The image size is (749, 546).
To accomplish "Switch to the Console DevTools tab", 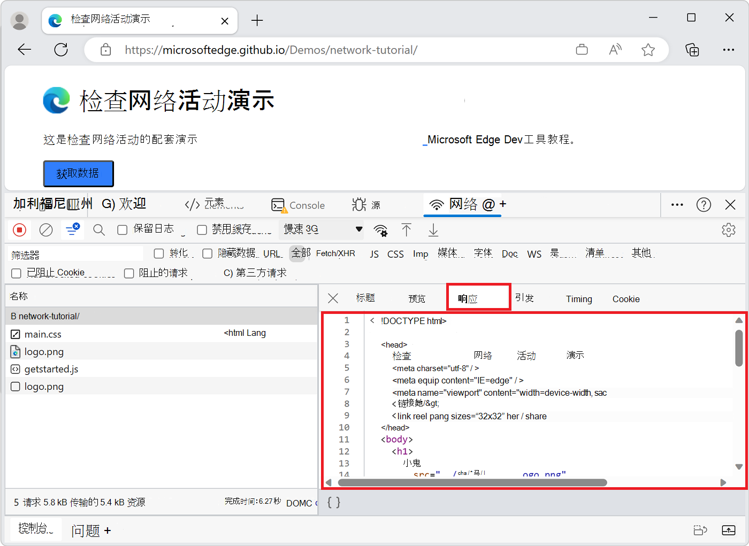I will 298,205.
